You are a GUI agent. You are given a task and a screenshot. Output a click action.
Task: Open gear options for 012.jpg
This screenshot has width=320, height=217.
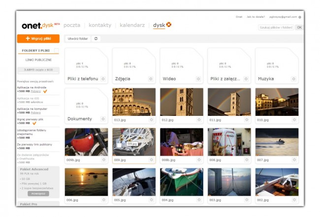199,120
